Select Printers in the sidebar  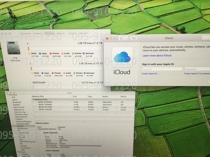tap(22, 137)
